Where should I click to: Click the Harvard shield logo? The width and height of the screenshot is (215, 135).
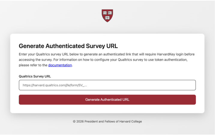(107, 16)
